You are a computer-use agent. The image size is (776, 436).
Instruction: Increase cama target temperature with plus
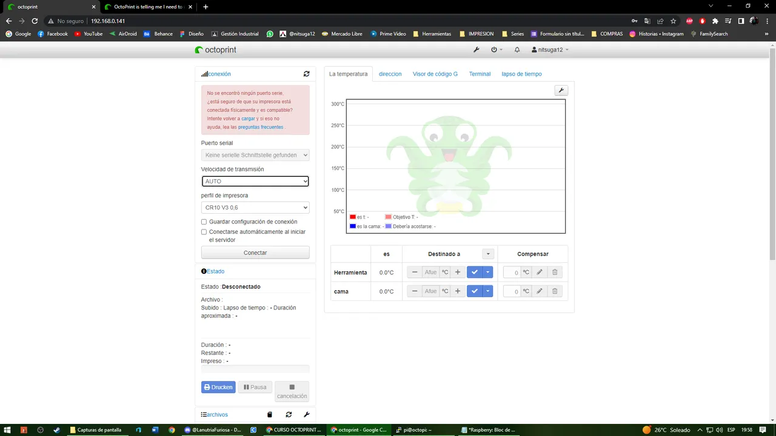458,291
